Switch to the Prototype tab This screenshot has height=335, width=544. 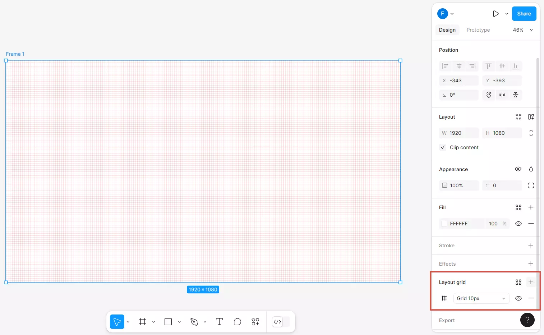click(x=478, y=30)
